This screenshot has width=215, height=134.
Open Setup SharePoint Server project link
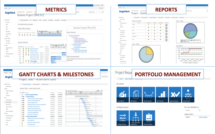point(34,55)
